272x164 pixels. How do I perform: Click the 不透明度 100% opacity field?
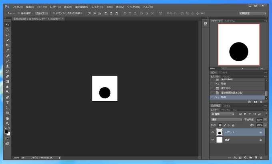260,120
